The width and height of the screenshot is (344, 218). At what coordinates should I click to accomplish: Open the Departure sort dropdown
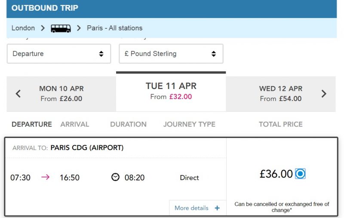59,54
